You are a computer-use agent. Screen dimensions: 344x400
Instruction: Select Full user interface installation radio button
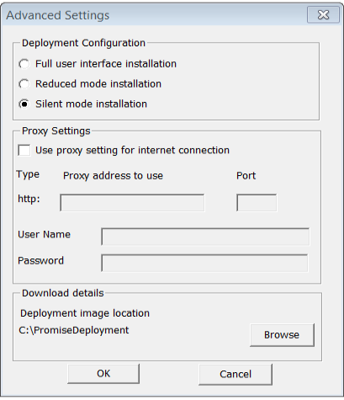24,64
